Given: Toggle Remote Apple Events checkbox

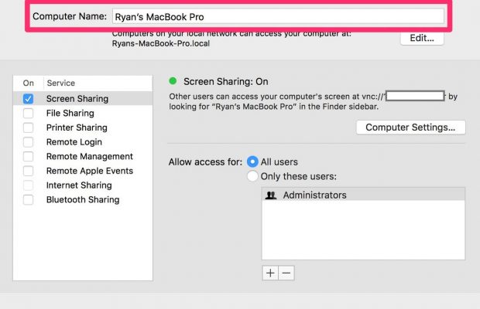Looking at the screenshot, I should point(29,171).
